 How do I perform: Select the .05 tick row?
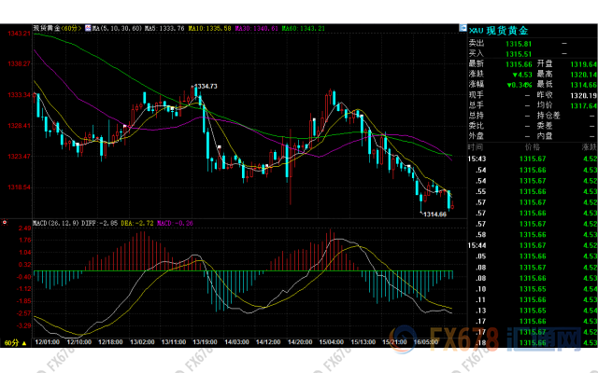(x=533, y=256)
